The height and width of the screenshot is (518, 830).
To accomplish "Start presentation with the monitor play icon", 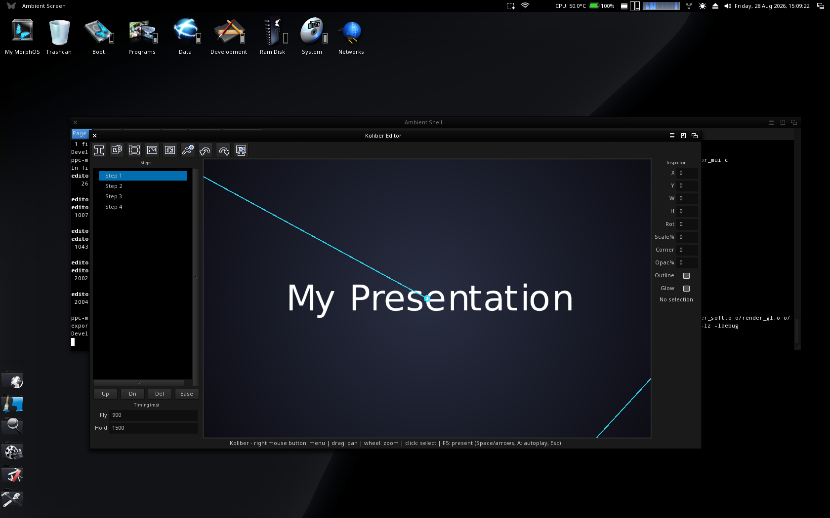I will [241, 150].
